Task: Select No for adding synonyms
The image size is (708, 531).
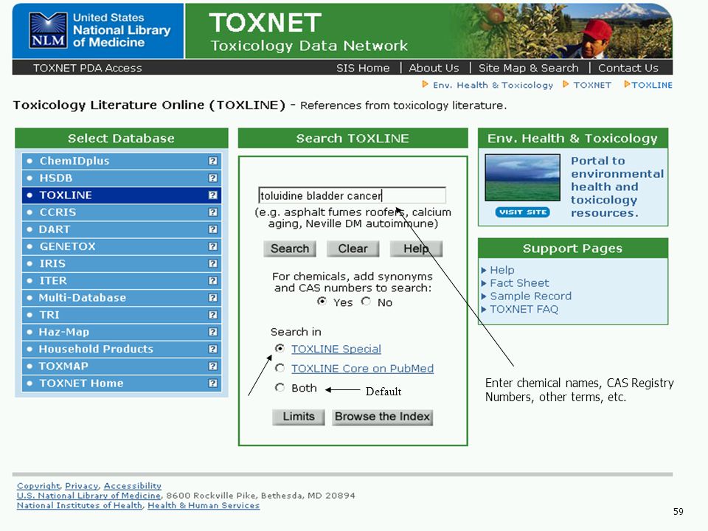Action: click(366, 301)
